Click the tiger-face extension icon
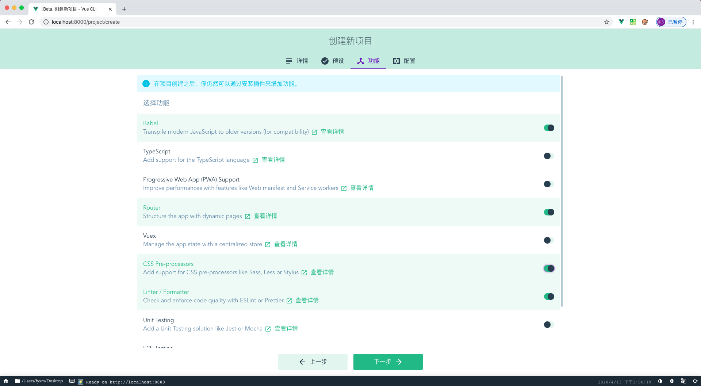701x386 pixels. pyautogui.click(x=645, y=22)
